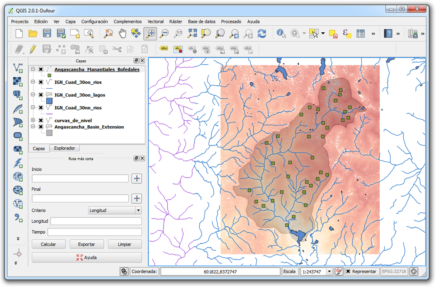
Task: Collapse the IGN_Cuad_30nn_rios layer node
Action: pyautogui.click(x=33, y=107)
